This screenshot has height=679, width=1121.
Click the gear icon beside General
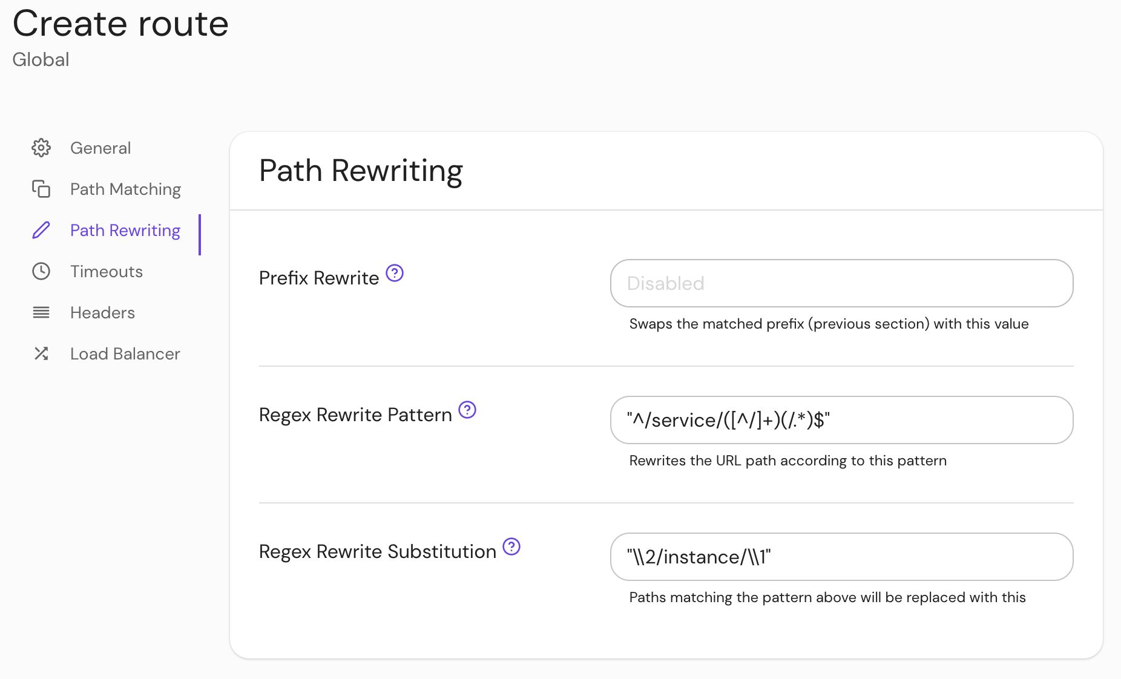41,148
